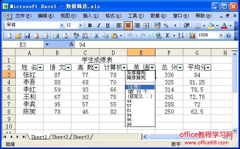Select the Sheet1 tab
The height and width of the screenshot is (149, 240).
[x=39, y=137]
